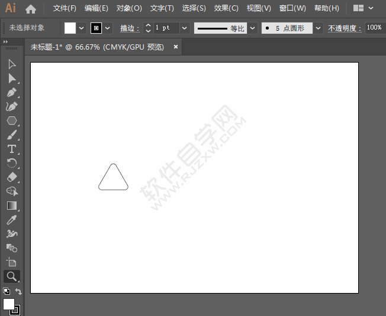Open the 效果(C) menu
Screen dimensions: 386x316
(x=226, y=8)
